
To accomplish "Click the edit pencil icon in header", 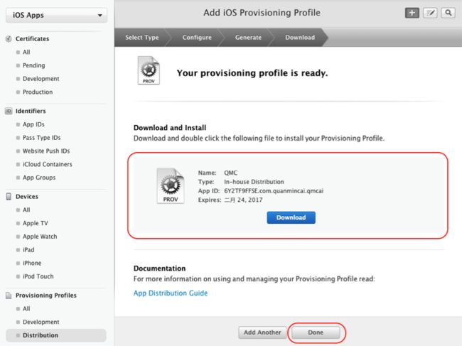I will [x=430, y=13].
